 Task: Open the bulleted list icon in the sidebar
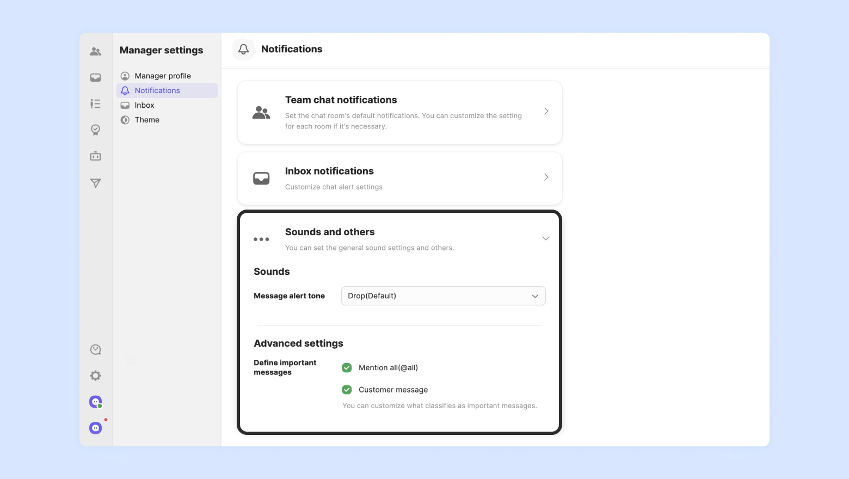pos(96,103)
